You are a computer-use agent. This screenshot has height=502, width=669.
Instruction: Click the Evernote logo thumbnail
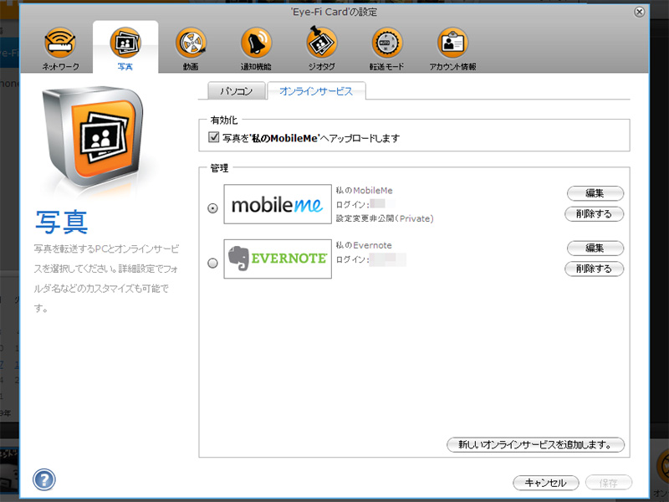(277, 259)
